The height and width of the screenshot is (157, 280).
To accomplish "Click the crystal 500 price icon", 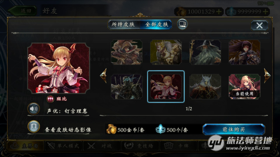I will (160, 129).
